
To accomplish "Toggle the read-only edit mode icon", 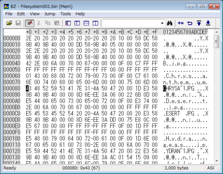I will [x=29, y=23].
